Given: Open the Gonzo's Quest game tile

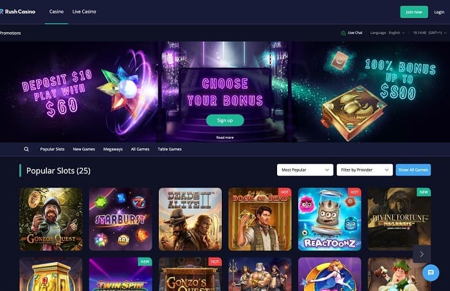Looking at the screenshot, I should (51, 219).
